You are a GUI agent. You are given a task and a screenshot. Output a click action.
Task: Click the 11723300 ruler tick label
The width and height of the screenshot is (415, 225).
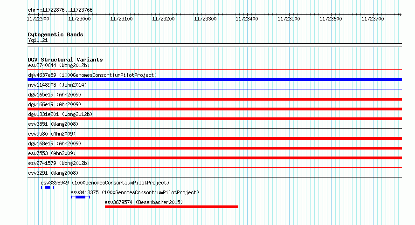pos(205,19)
